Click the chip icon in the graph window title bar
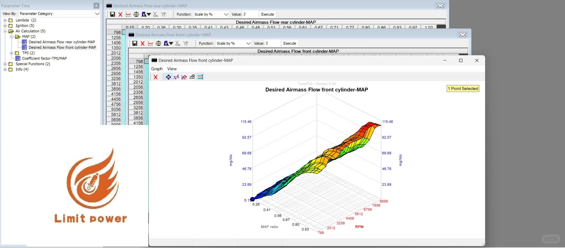The image size is (565, 248). coord(154,60)
